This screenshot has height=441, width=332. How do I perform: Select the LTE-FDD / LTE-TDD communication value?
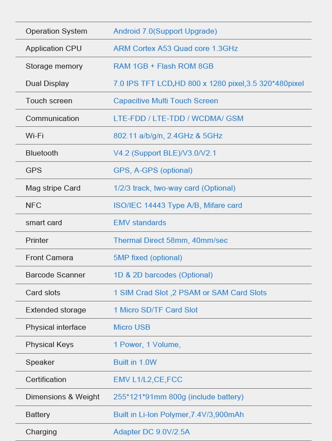[x=178, y=118]
